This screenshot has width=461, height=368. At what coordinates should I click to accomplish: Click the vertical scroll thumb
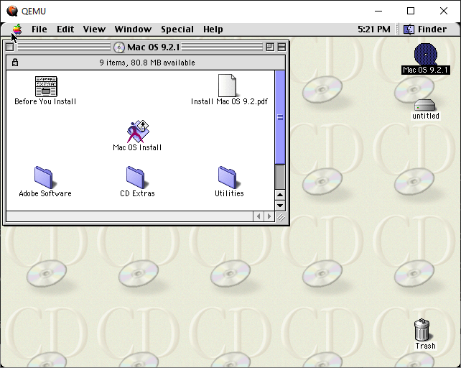[x=280, y=116]
